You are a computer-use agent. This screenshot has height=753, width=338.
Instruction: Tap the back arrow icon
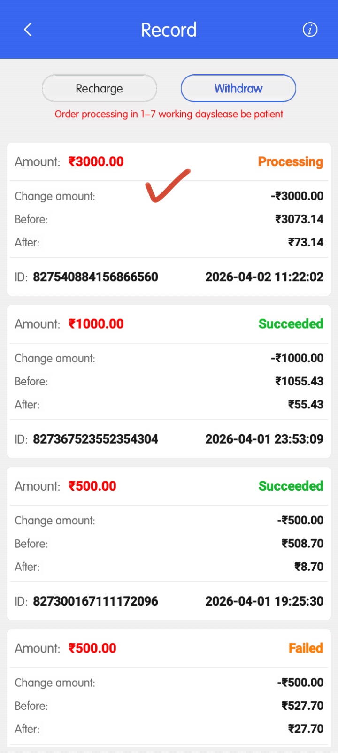click(x=28, y=30)
